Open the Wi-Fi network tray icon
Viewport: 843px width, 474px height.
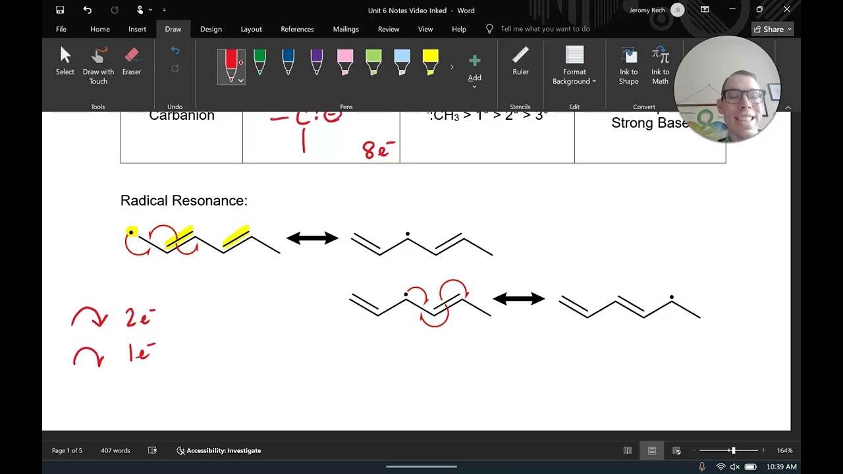coord(721,467)
